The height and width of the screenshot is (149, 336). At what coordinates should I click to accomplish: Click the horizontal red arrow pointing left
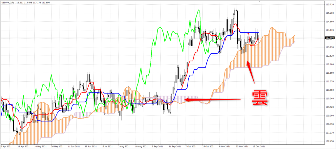click(212, 100)
